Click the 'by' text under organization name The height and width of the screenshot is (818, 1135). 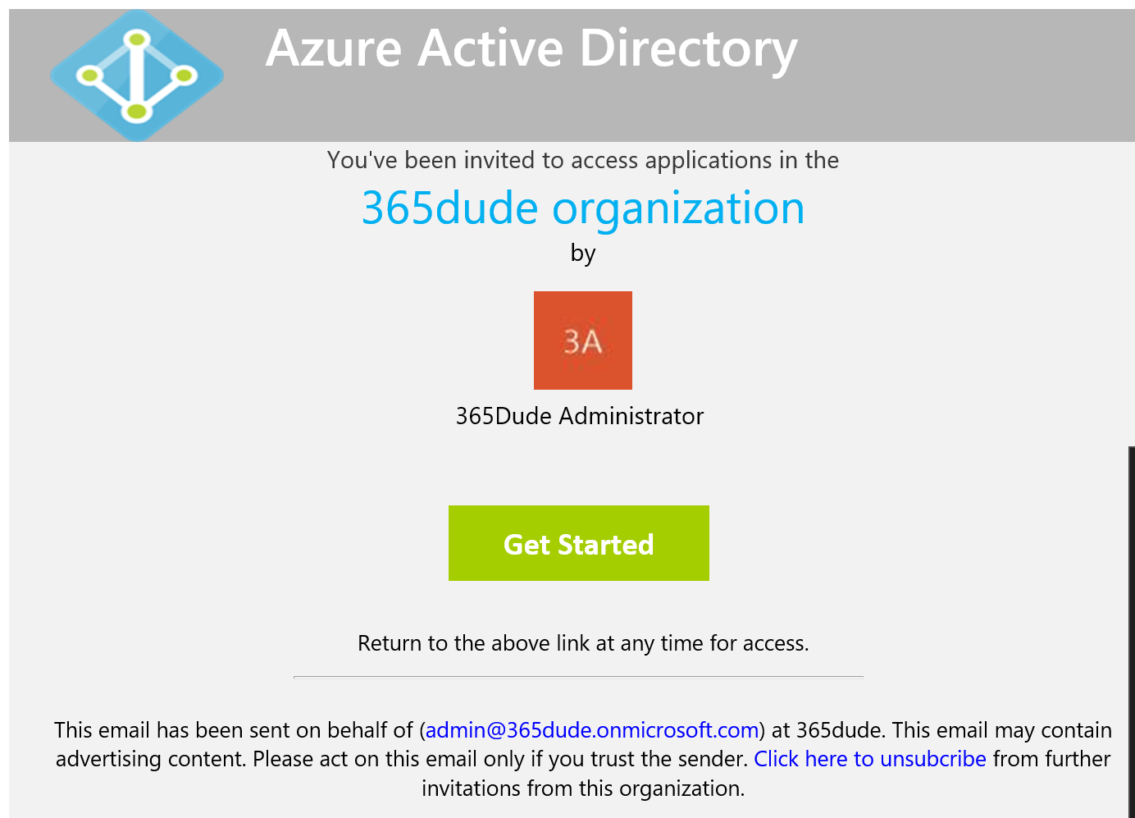(583, 254)
